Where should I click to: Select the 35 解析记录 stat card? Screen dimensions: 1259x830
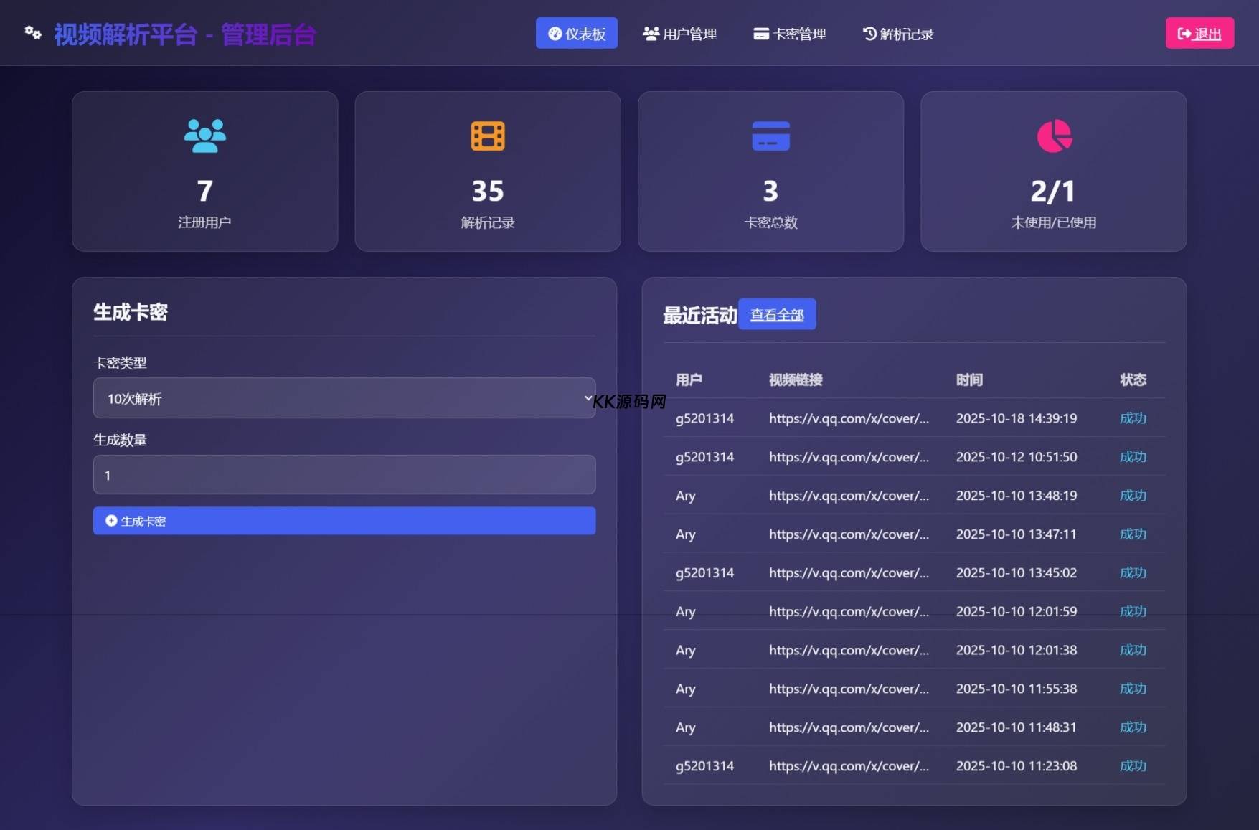tap(488, 171)
